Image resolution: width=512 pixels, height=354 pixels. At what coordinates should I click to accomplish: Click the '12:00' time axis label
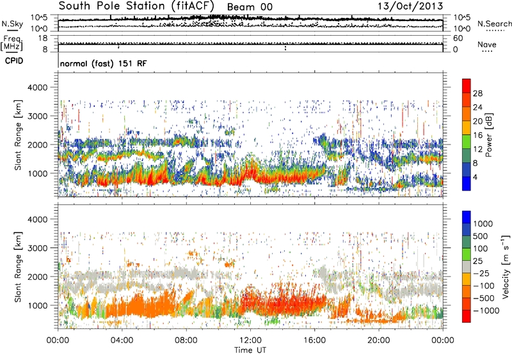coord(250,341)
